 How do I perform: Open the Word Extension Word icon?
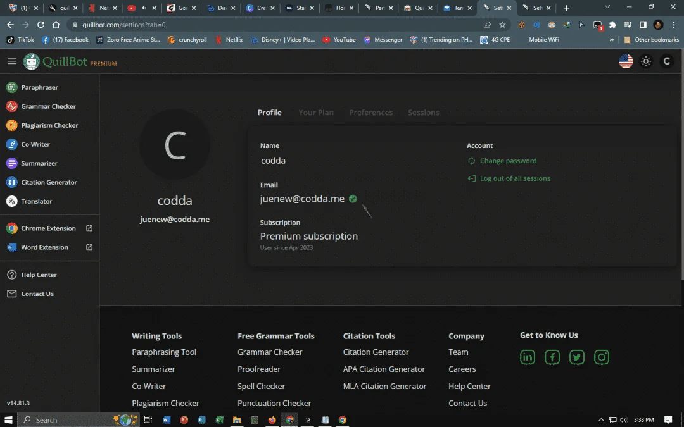[x=12, y=247]
